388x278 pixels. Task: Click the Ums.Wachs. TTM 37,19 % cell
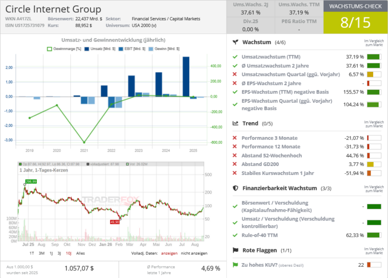pos(299,9)
